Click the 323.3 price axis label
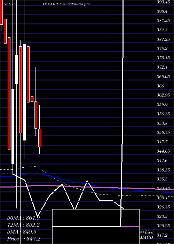 tap(163, 216)
